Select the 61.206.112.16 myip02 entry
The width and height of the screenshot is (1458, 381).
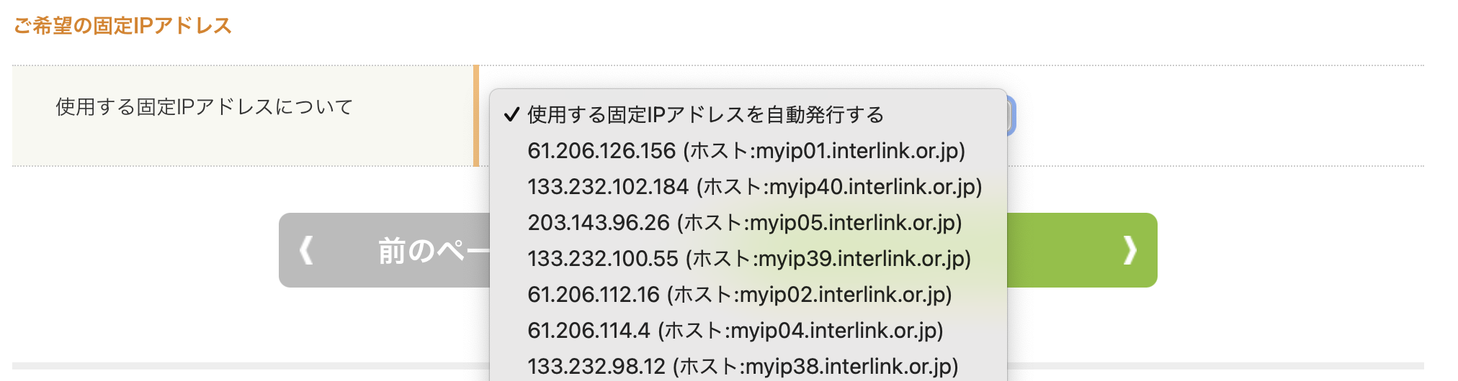pos(739,295)
